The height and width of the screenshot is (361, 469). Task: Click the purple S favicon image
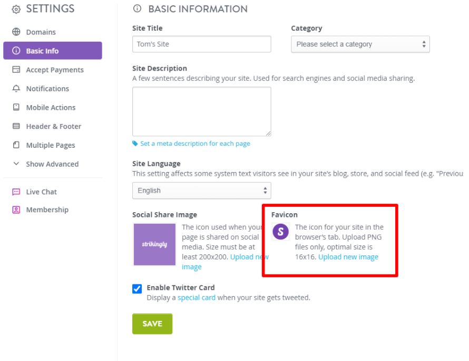280,232
